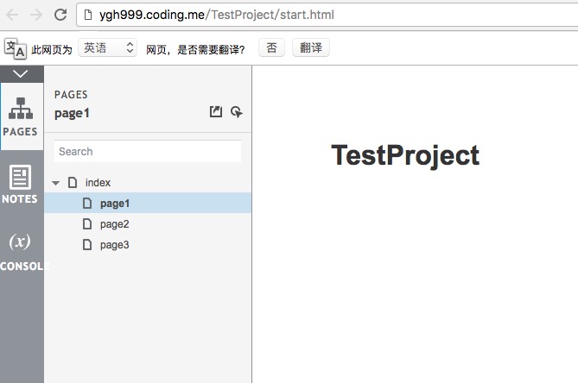Open the Pages sitemap panel

[21, 116]
